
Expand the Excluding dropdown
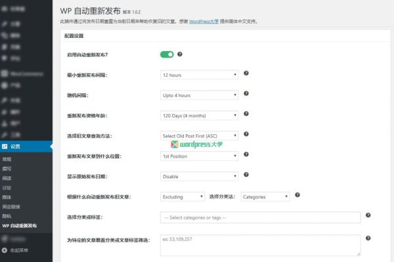[183, 196]
